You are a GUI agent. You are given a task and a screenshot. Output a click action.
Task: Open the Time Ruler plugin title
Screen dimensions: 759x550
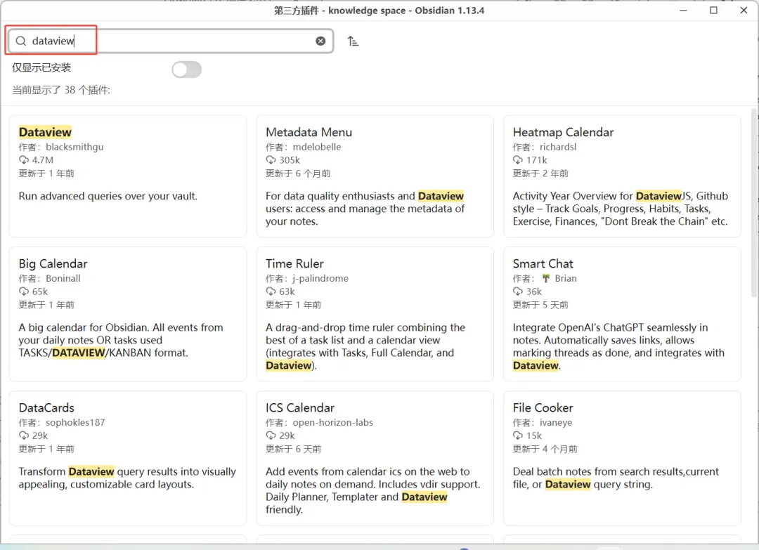pyautogui.click(x=294, y=263)
